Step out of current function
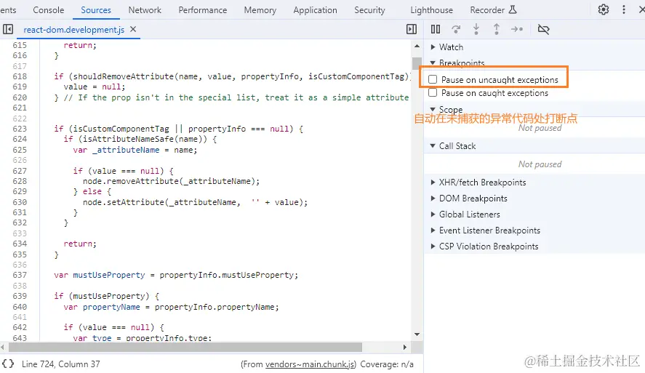 [497, 29]
